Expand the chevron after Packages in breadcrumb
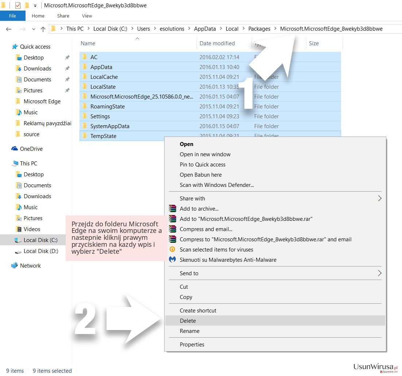 (x=275, y=28)
